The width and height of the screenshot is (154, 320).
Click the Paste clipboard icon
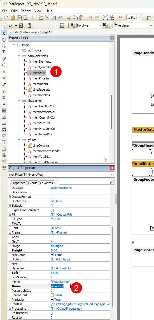coord(82,18)
